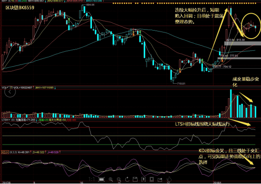Select the 区块链BK6559 chart title
This screenshot has width=261, height=184.
(20, 8)
